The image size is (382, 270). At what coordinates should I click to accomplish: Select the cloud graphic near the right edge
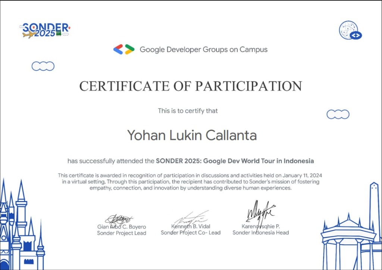338,114
